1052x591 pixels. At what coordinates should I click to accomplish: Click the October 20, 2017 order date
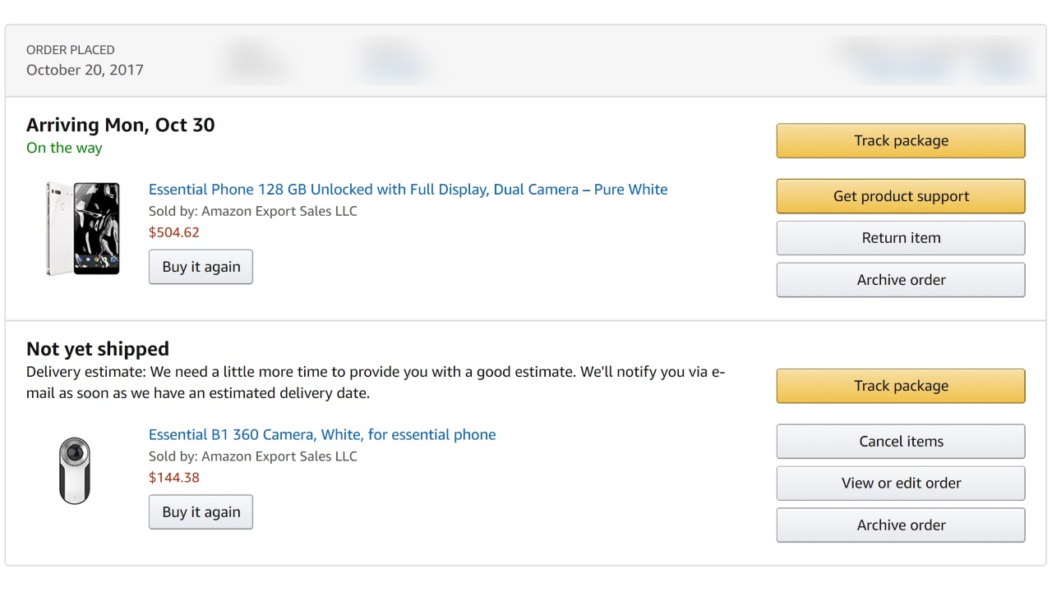pos(85,70)
